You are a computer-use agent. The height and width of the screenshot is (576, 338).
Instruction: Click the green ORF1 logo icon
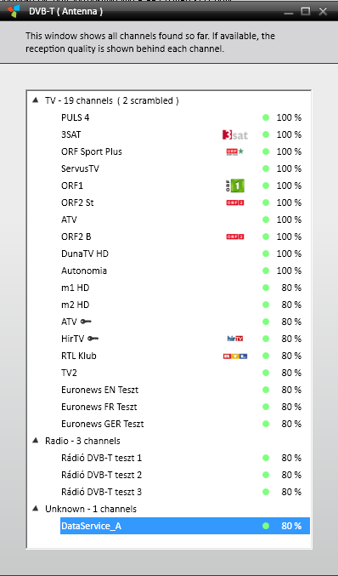(x=235, y=185)
